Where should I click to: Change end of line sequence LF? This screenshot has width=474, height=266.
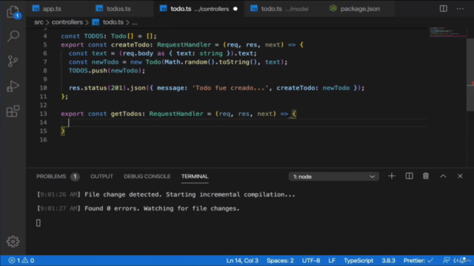(x=332, y=260)
